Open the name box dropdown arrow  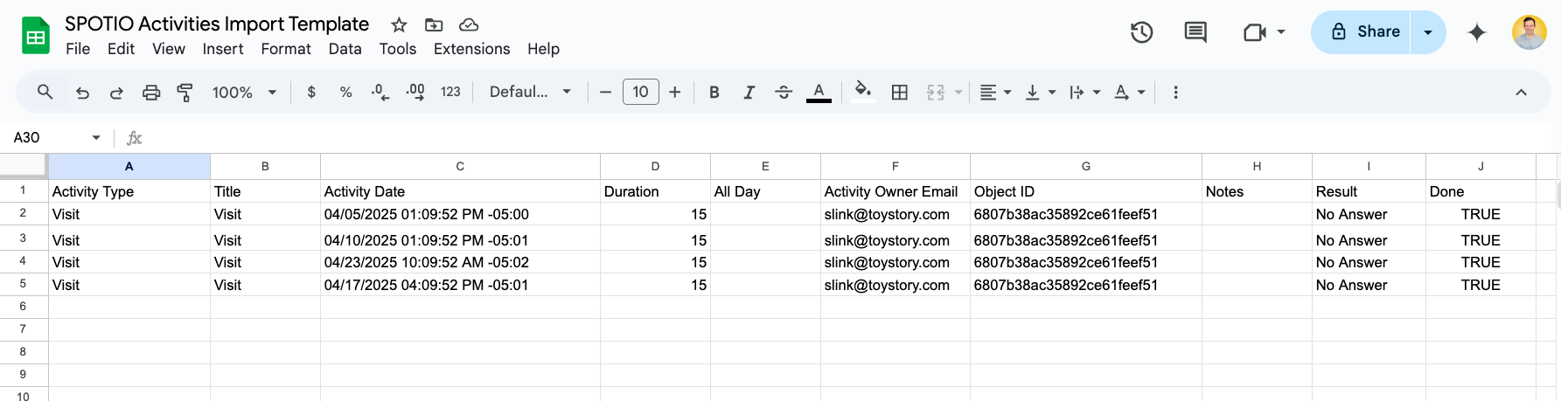click(x=96, y=137)
